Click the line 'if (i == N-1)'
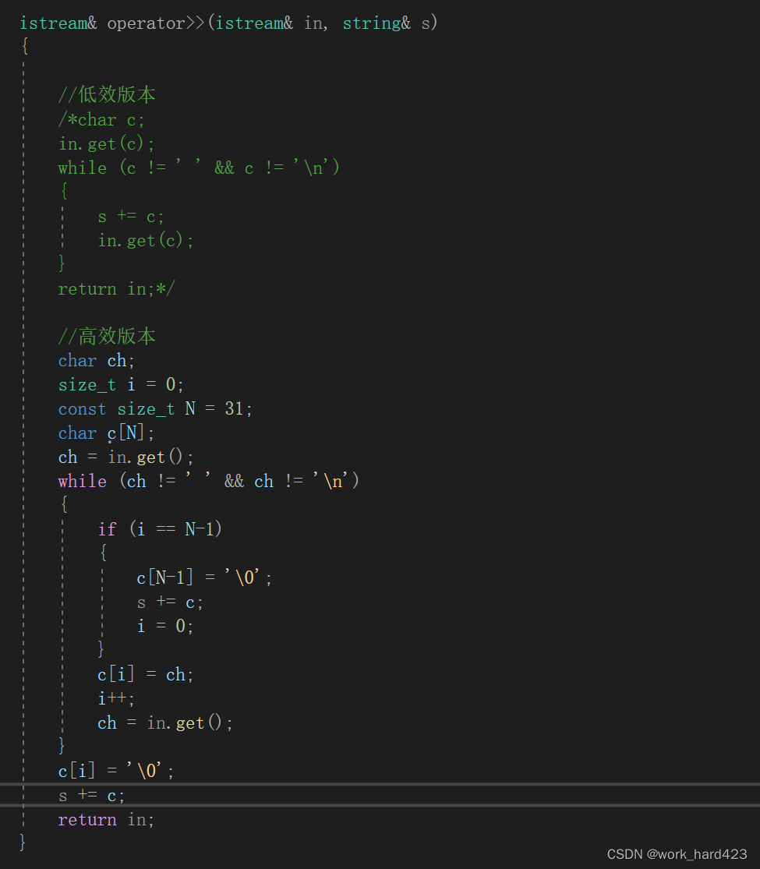The height and width of the screenshot is (869, 760). [161, 529]
